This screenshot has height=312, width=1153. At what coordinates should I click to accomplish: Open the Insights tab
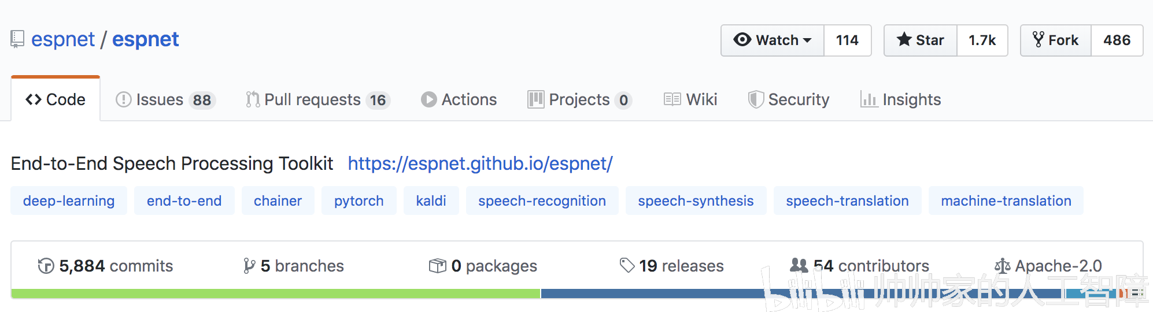[901, 99]
